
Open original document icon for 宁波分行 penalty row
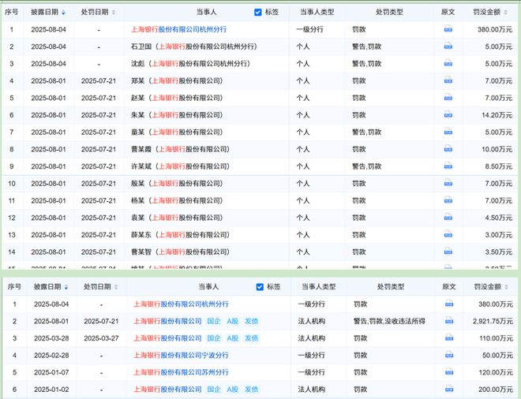click(x=448, y=355)
